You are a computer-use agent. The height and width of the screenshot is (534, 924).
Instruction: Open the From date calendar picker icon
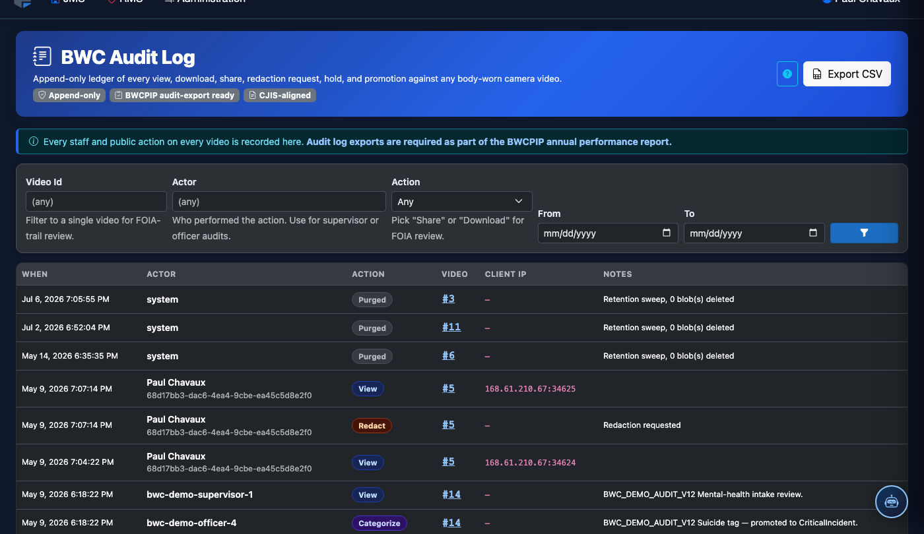pyautogui.click(x=667, y=233)
